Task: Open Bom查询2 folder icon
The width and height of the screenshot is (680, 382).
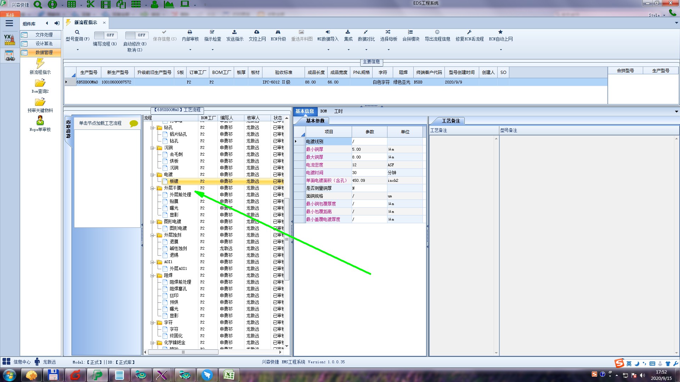Action: pyautogui.click(x=40, y=83)
